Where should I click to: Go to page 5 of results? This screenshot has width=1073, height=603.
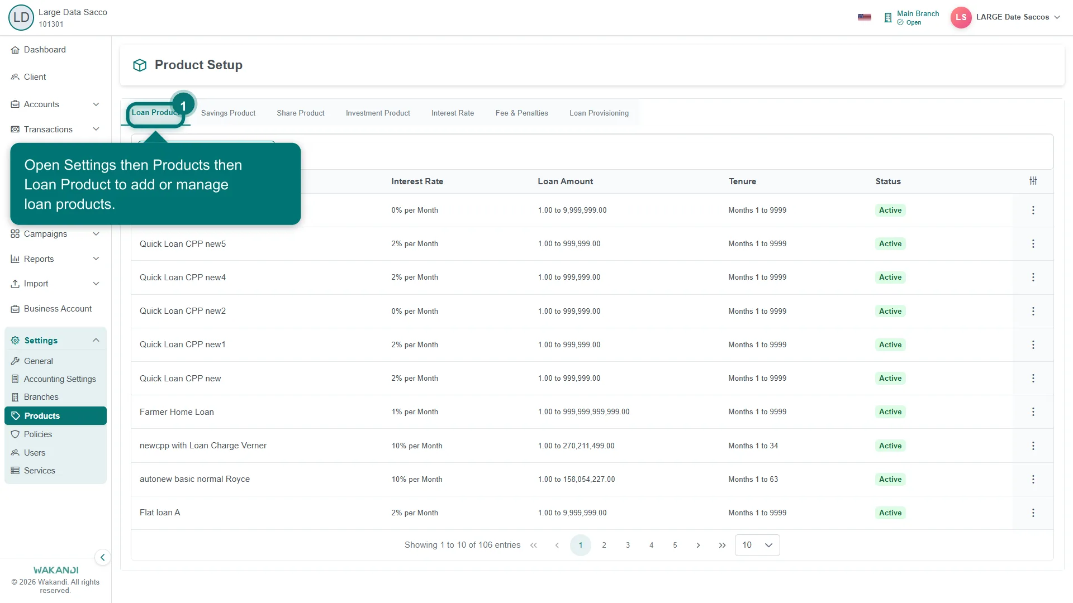pos(675,545)
